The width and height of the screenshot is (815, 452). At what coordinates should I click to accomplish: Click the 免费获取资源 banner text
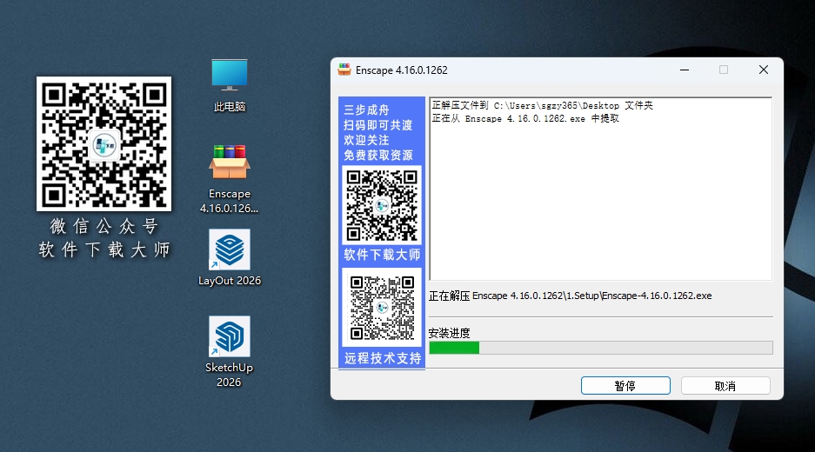378,156
